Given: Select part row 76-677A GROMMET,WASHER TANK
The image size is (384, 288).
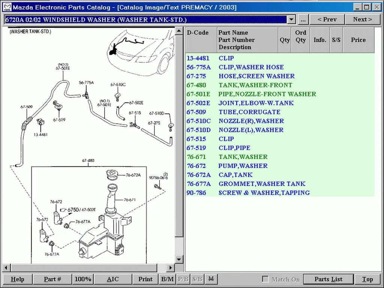Looking at the screenshot, I should (280, 184).
